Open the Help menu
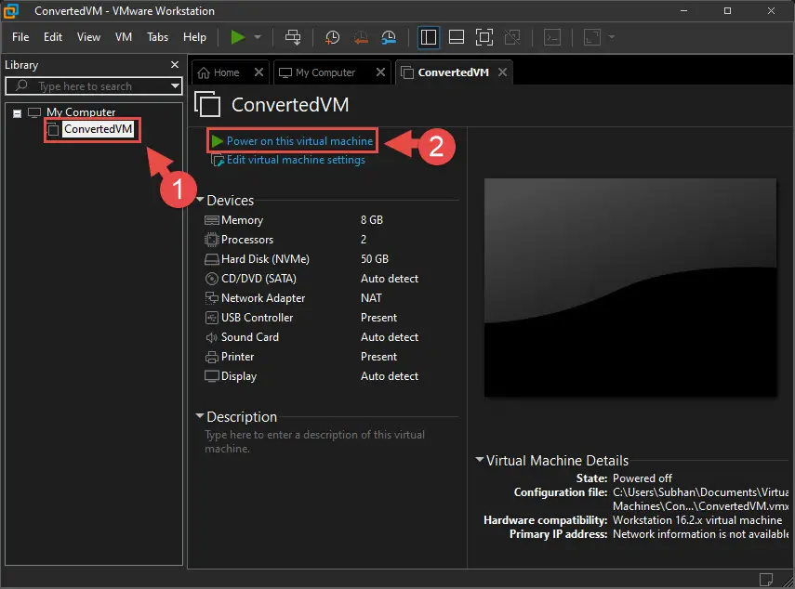Image resolution: width=795 pixels, height=589 pixels. pyautogui.click(x=194, y=37)
